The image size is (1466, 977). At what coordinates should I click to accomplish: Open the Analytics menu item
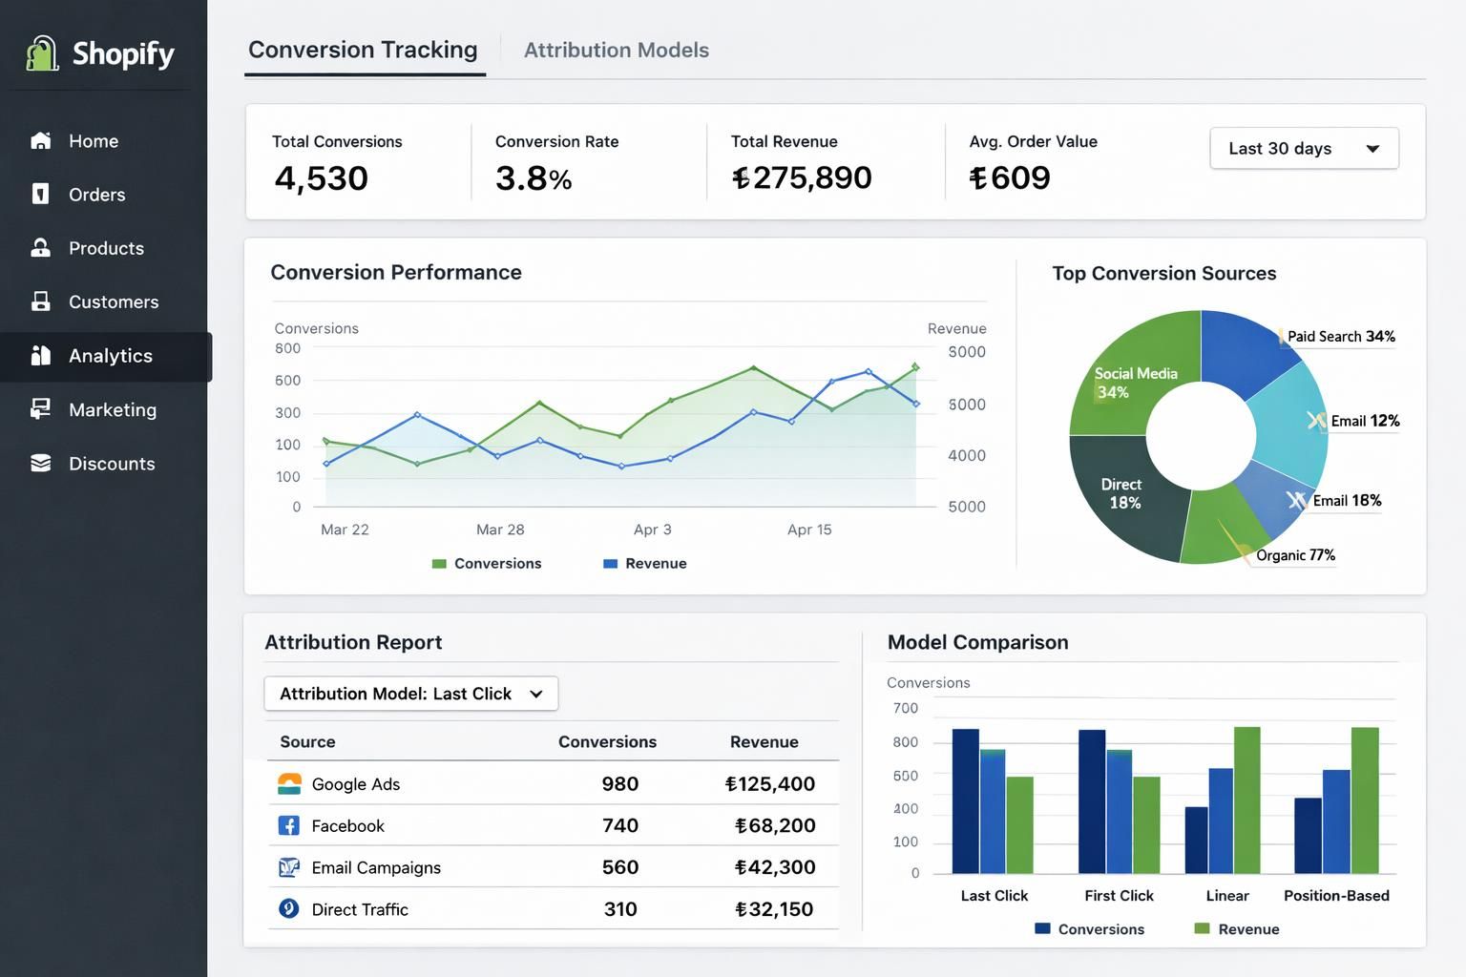click(x=105, y=356)
